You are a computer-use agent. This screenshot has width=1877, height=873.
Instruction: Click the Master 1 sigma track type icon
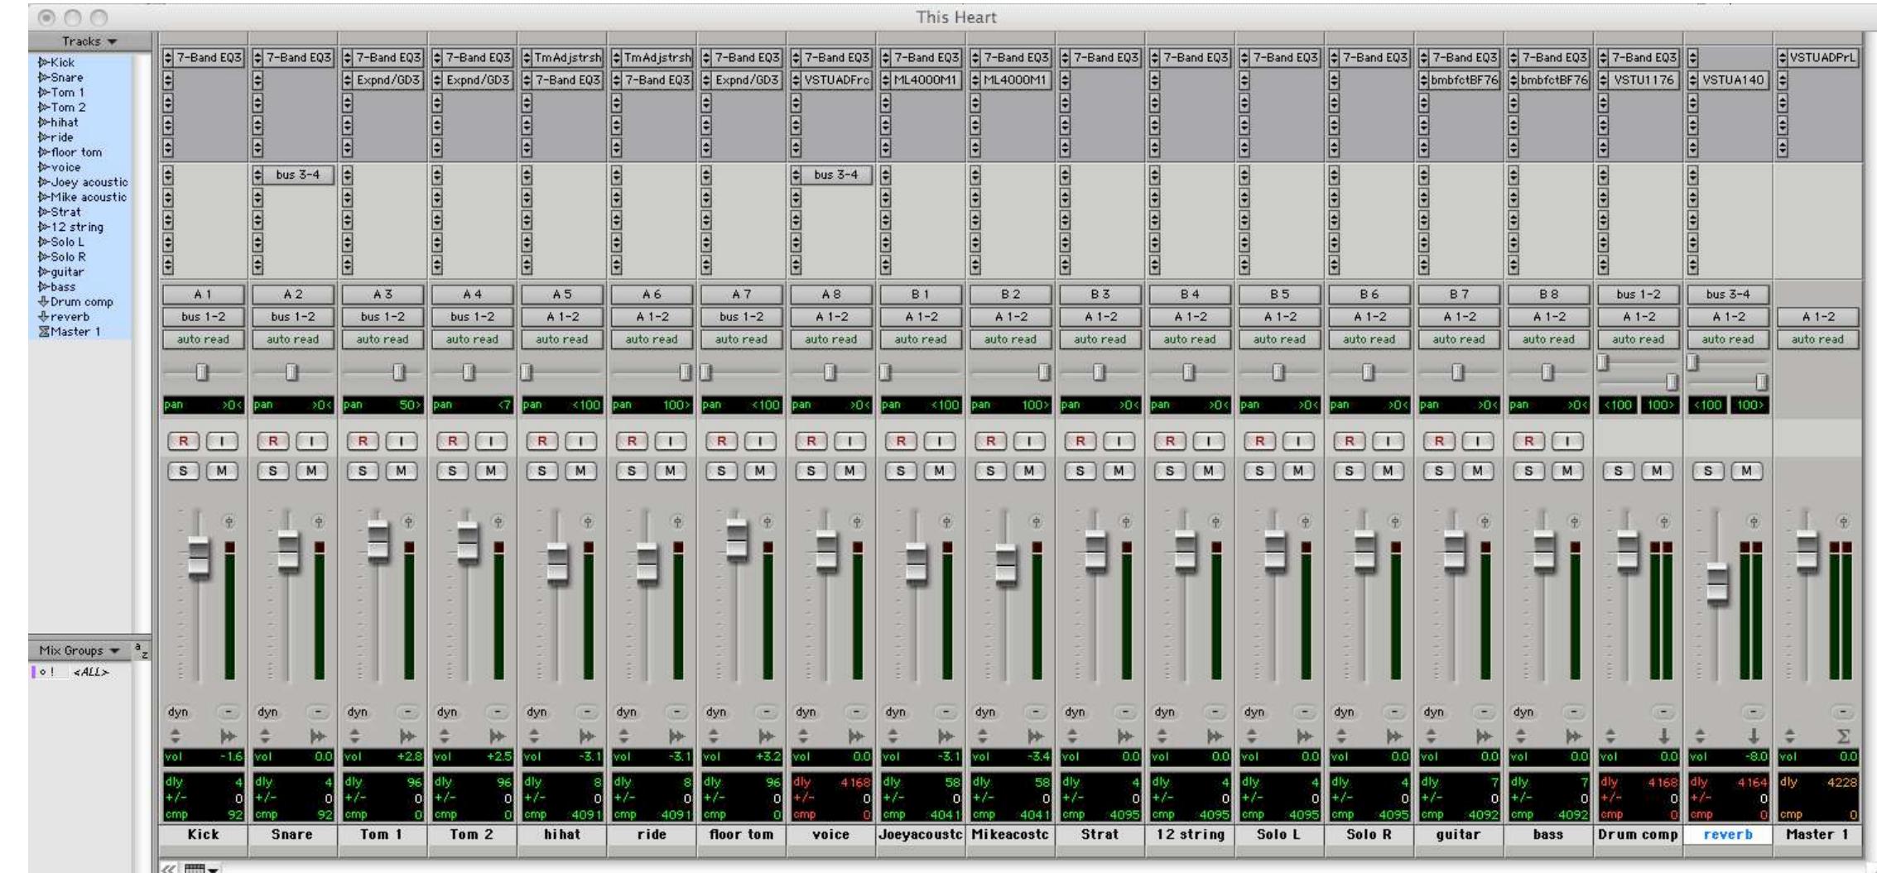(x=1843, y=736)
